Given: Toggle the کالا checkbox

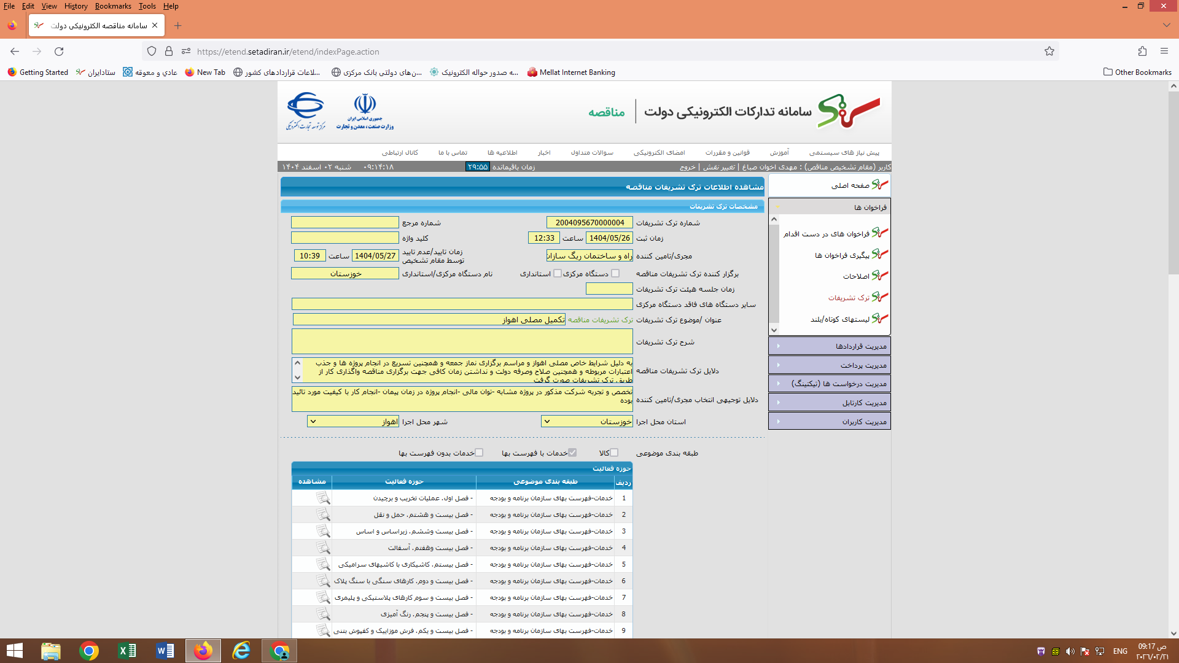Looking at the screenshot, I should coord(614,453).
